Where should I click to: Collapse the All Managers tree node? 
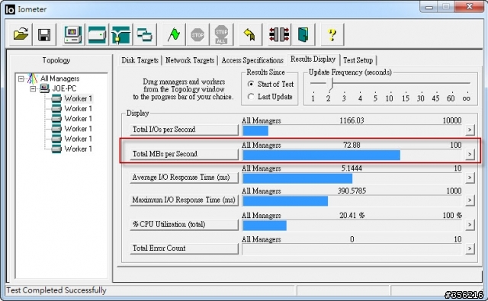pos(21,78)
